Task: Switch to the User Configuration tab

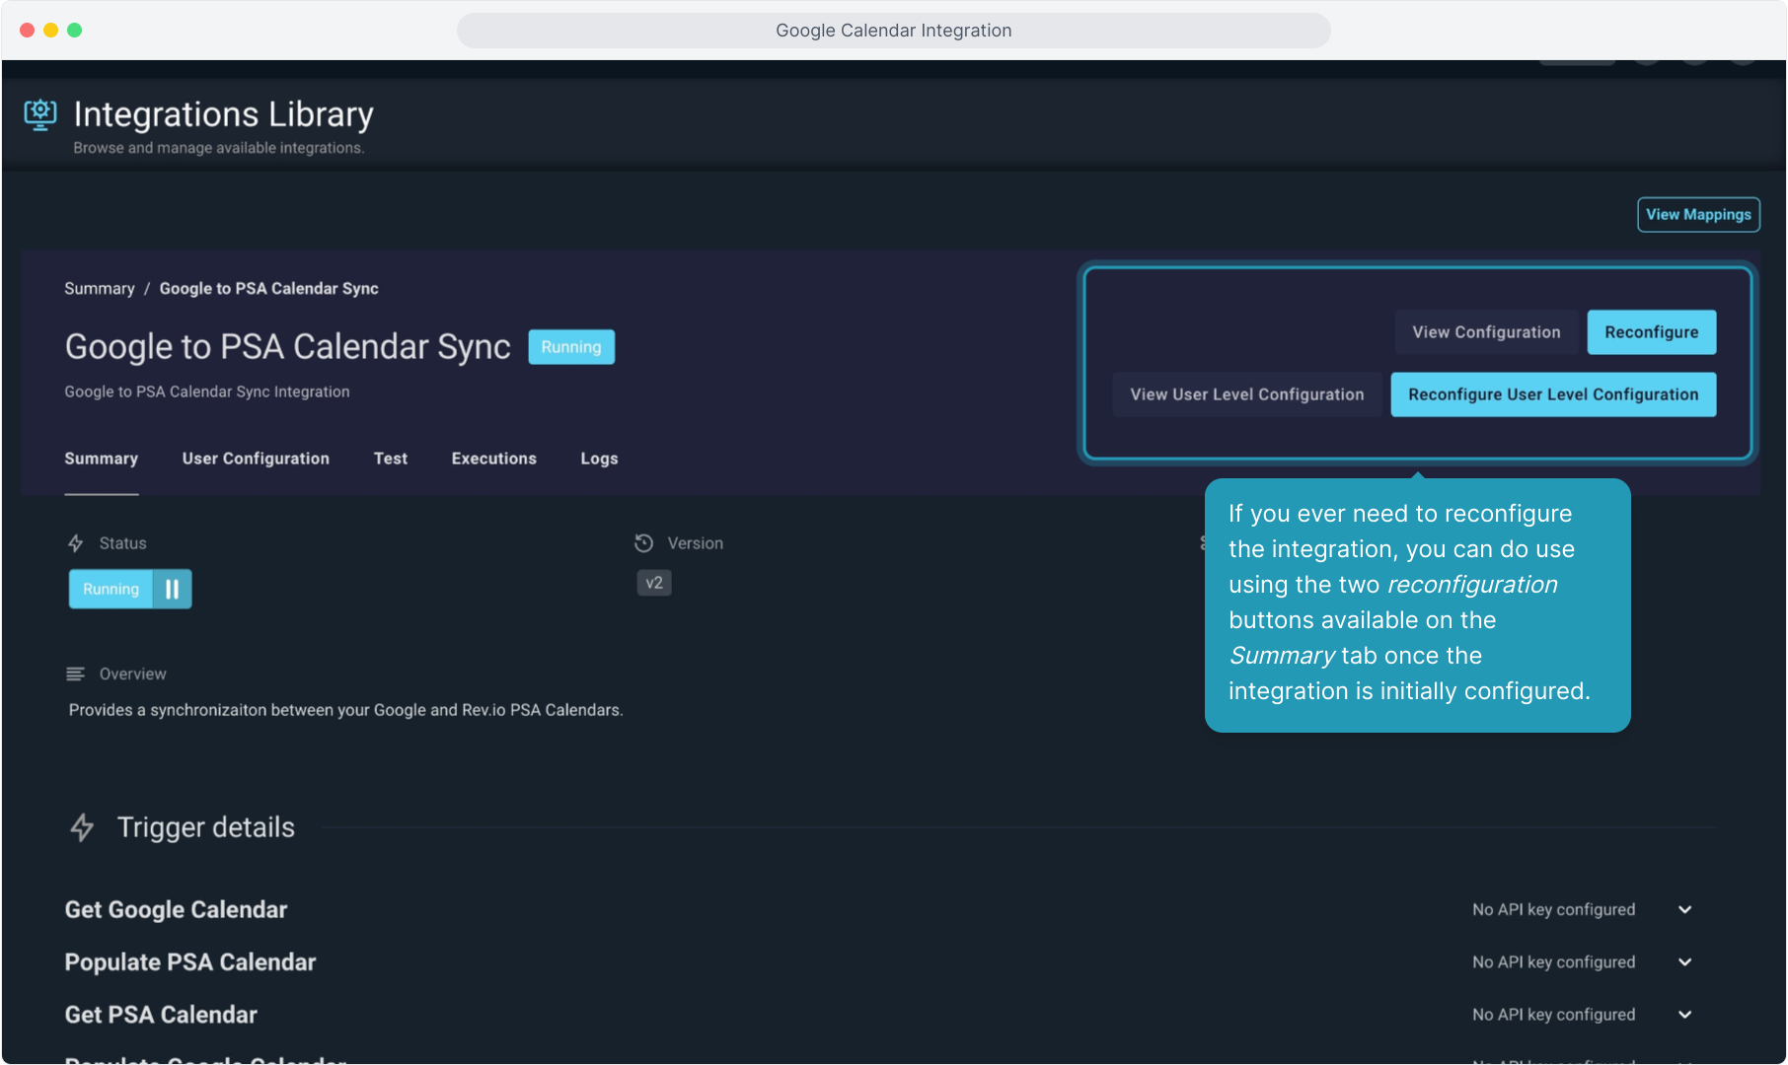Action: tap(256, 459)
